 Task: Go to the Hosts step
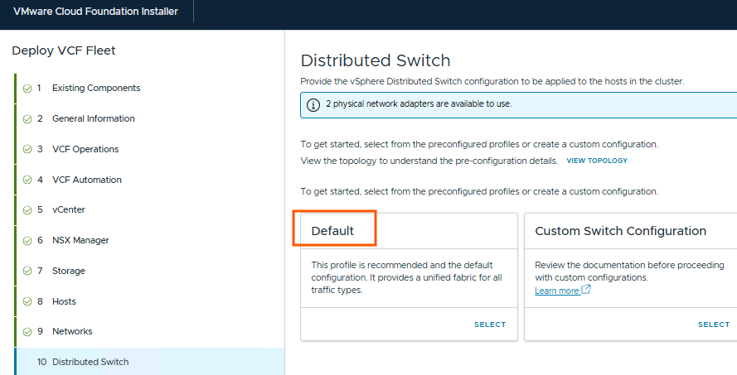coord(64,301)
